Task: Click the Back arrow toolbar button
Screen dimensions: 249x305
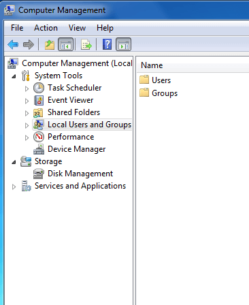Action: click(13, 44)
